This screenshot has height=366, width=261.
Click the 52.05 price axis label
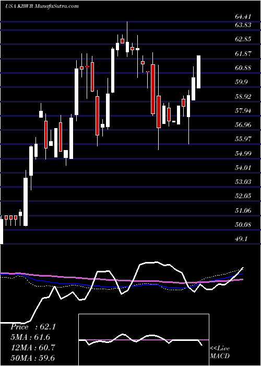coord(243,196)
